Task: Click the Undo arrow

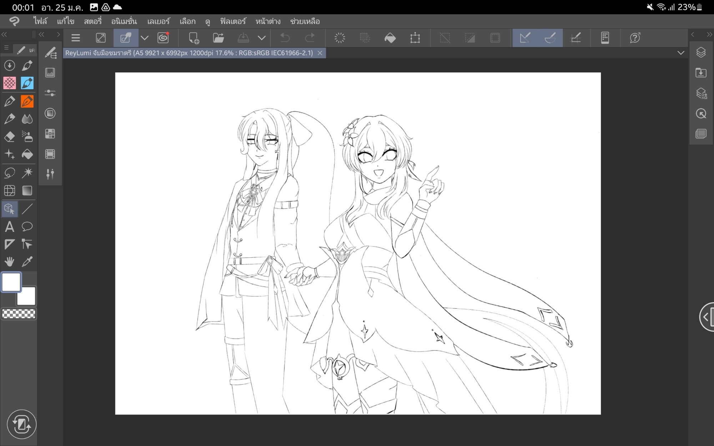Action: [285, 38]
